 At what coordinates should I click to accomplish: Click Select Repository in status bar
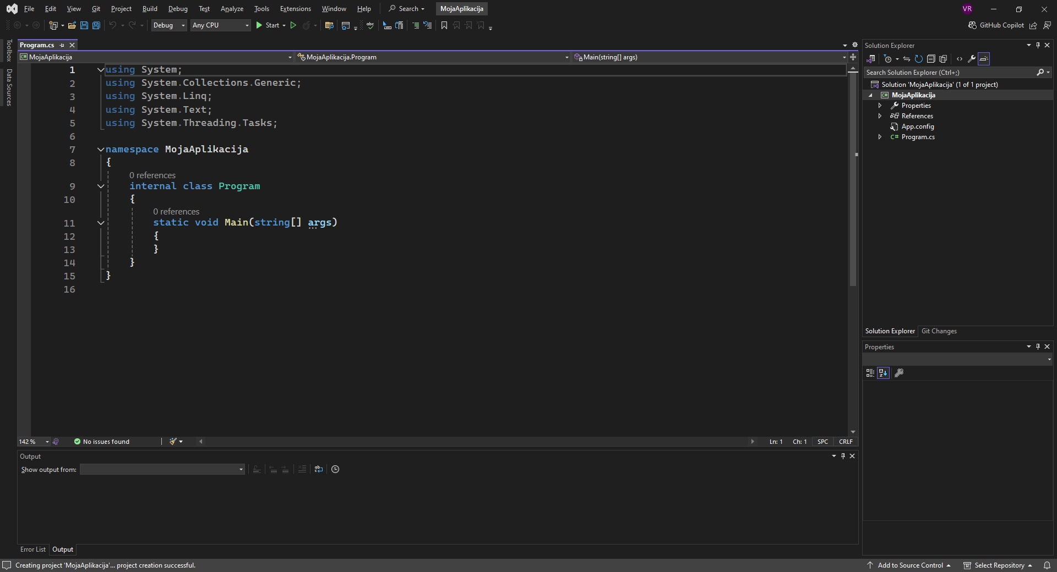(999, 565)
